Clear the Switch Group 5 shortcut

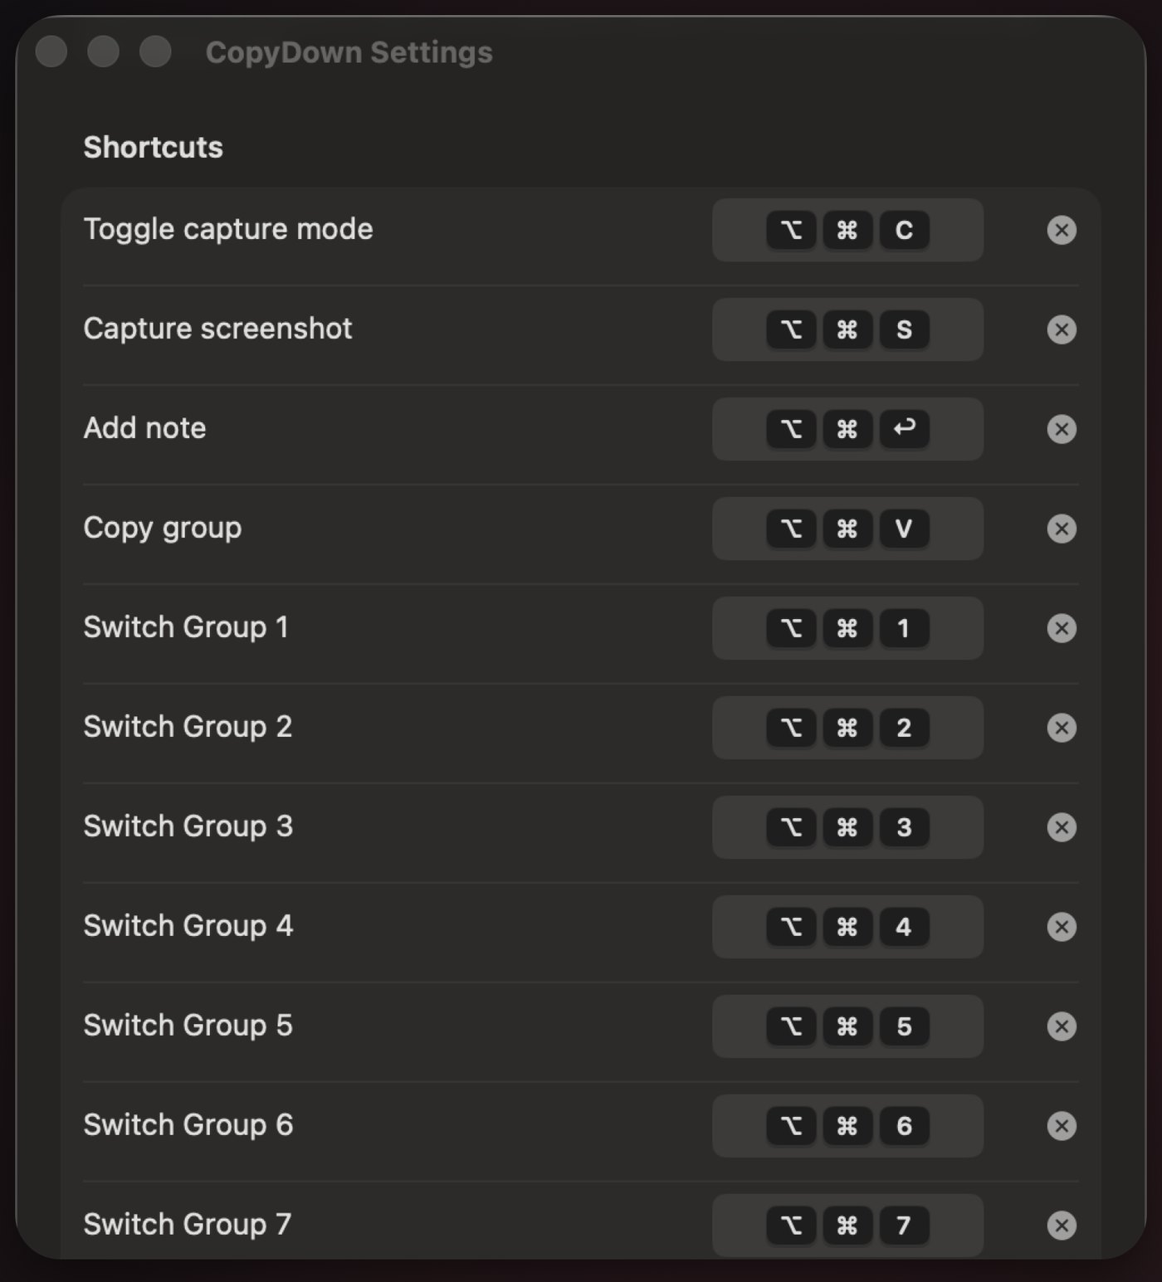click(x=1062, y=1026)
